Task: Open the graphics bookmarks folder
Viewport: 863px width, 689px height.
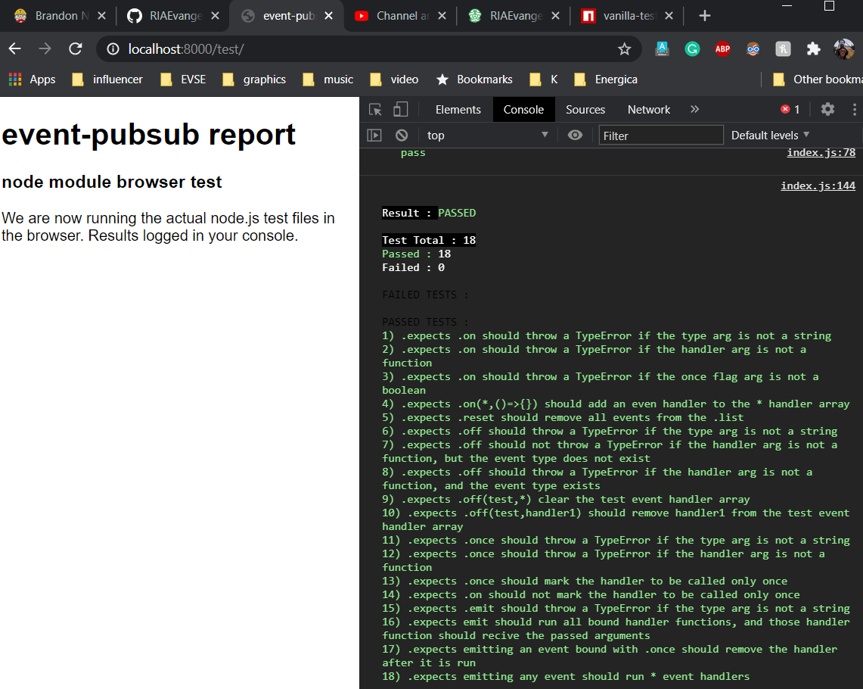Action: pos(254,79)
